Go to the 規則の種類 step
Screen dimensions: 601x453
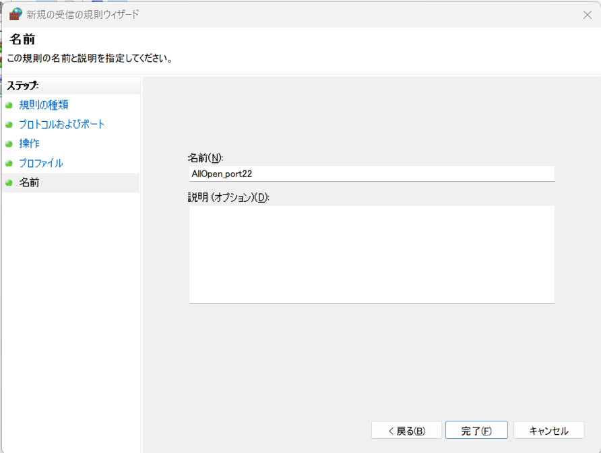[x=43, y=105]
